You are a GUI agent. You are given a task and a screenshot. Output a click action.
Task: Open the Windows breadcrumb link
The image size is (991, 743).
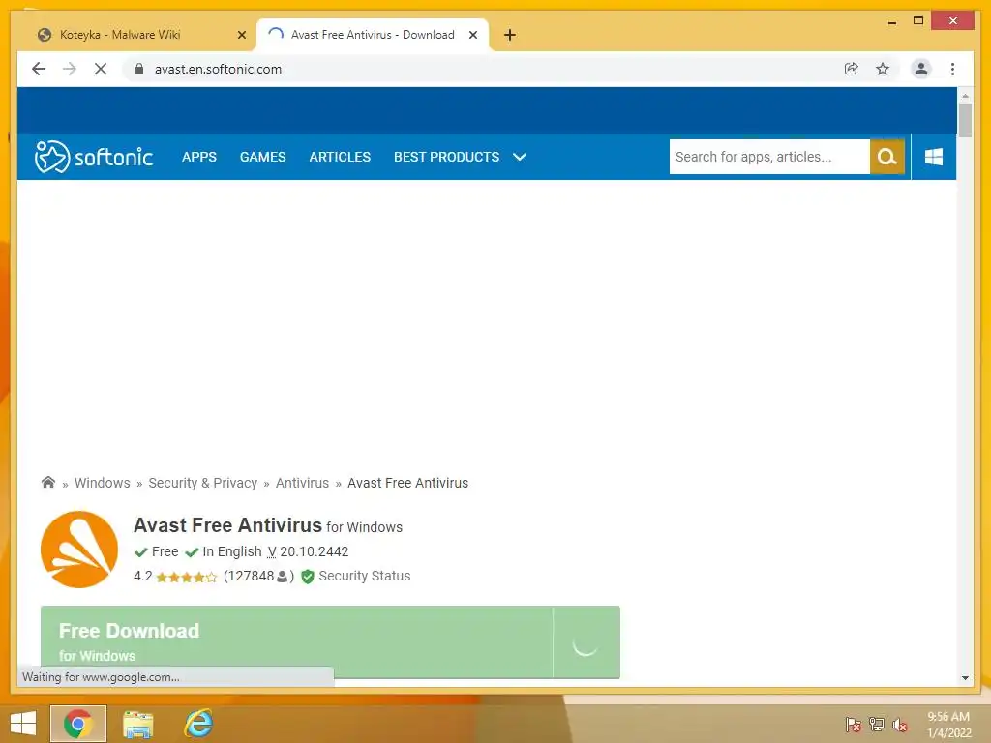[x=103, y=483]
